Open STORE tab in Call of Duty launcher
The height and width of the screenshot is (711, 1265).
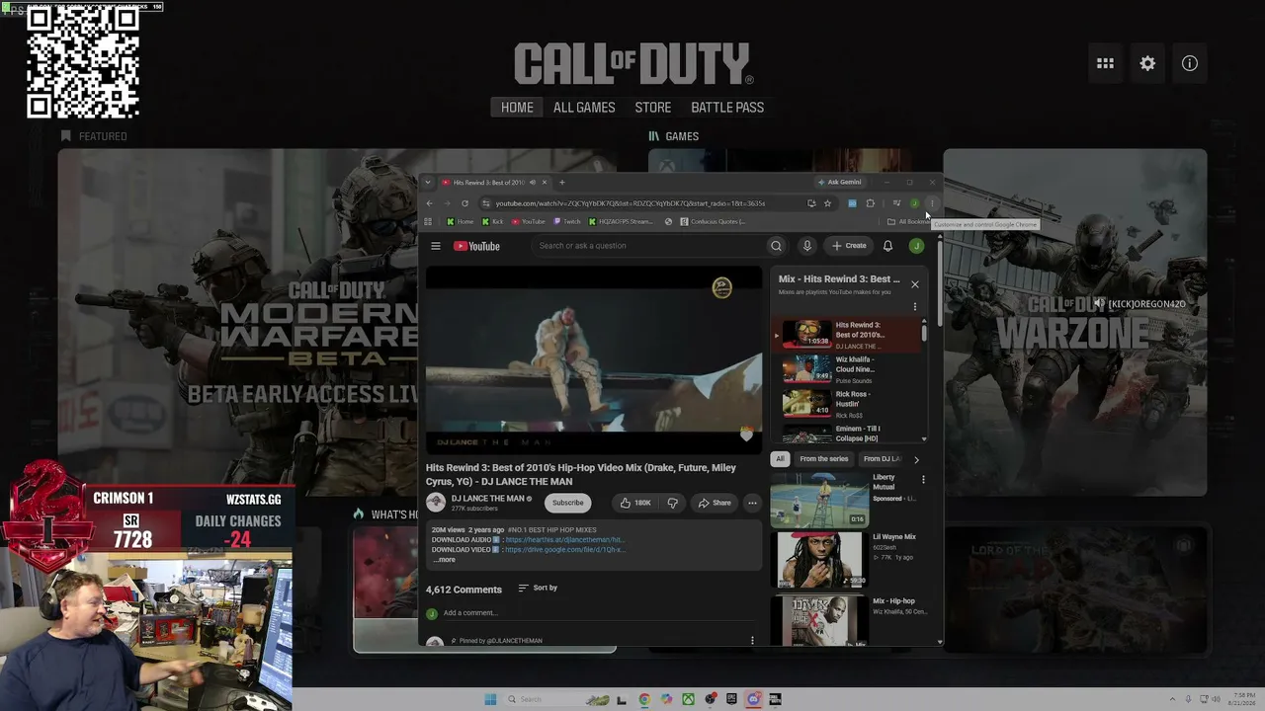653,108
